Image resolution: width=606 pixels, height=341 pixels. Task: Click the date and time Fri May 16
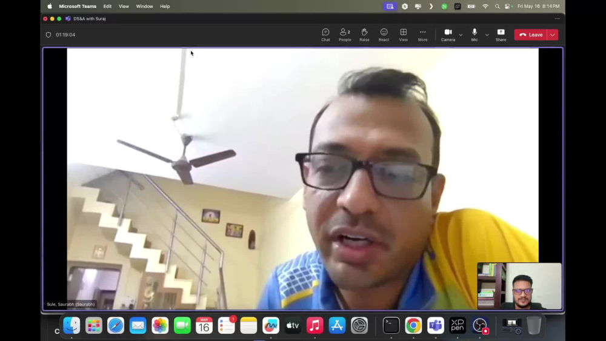tap(538, 6)
